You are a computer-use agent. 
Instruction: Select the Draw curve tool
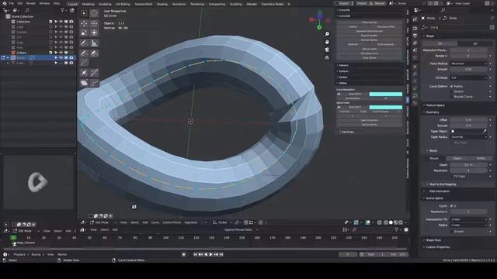(x=84, y=53)
